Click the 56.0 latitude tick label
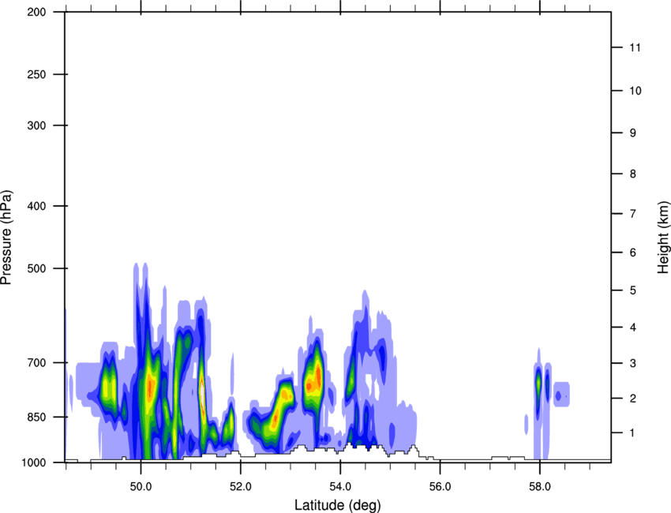This screenshot has height=513, width=671. (x=440, y=487)
